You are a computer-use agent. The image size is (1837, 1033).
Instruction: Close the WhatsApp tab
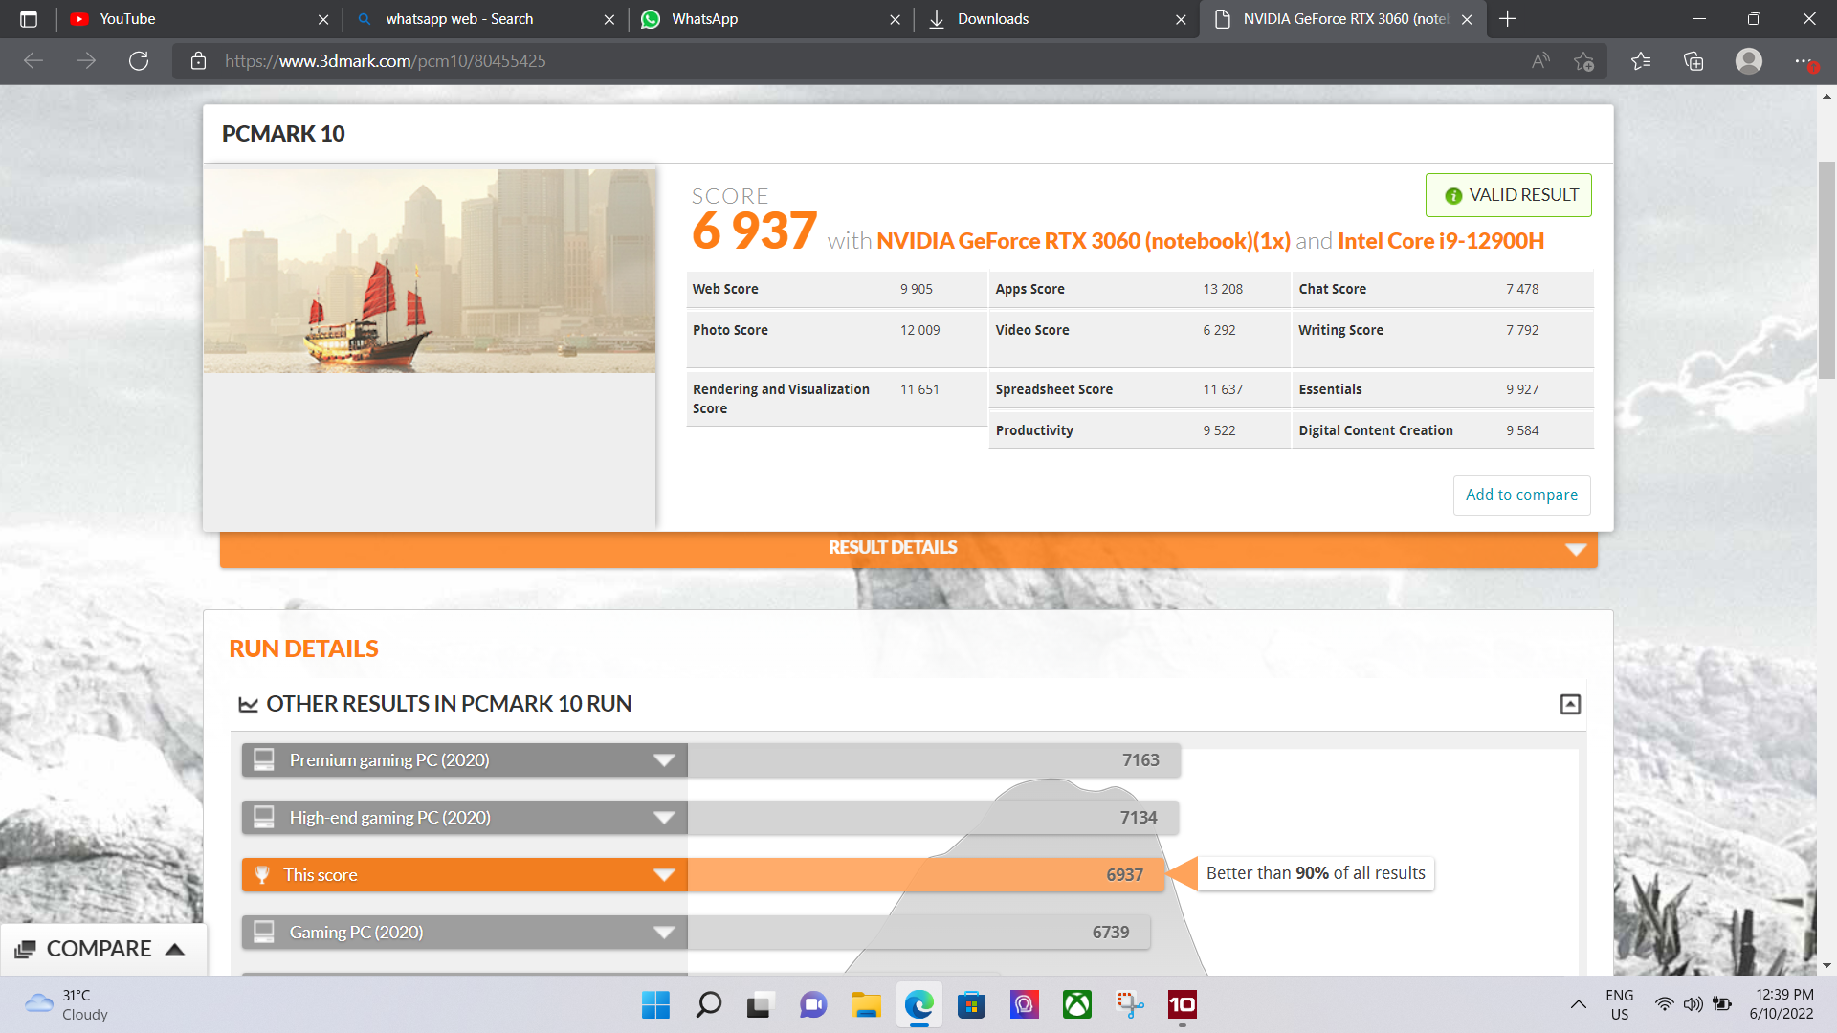895,19
